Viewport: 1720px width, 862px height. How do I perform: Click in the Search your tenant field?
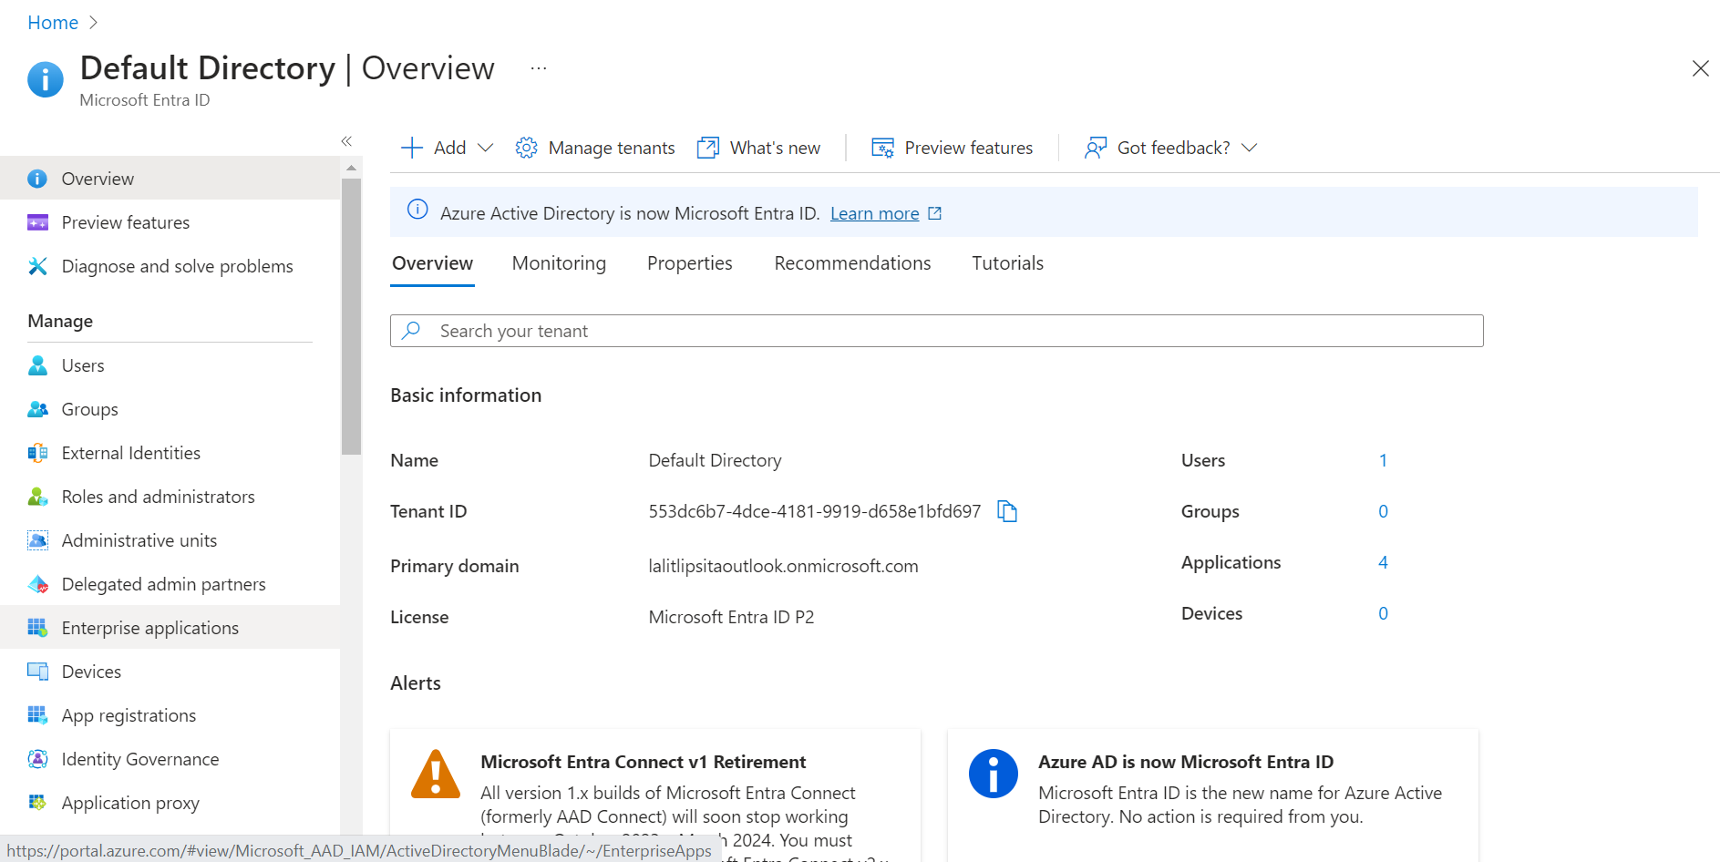click(x=936, y=331)
